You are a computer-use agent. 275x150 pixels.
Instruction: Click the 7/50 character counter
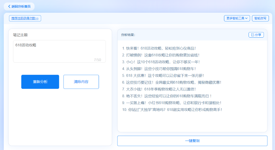pos(97,60)
